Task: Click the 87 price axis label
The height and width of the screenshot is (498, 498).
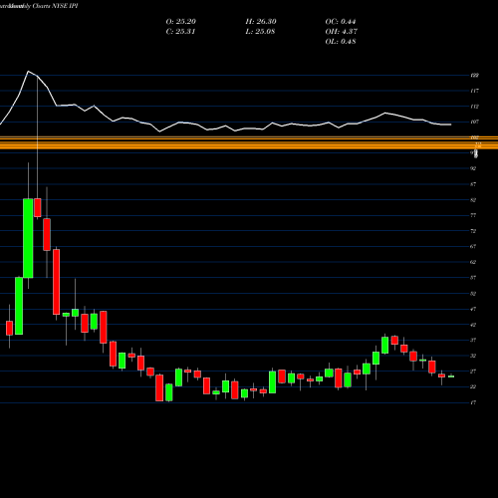Action: point(473,184)
